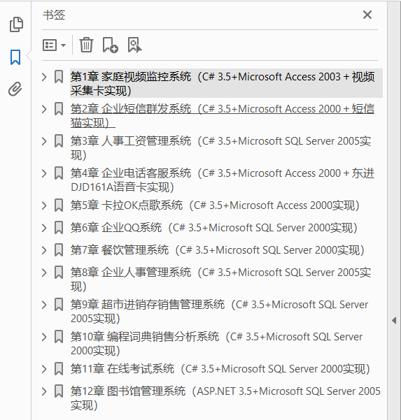Click bookmark icon beside 第1章 家庭视频监控系统
This screenshot has width=401, height=420.
coord(59,77)
